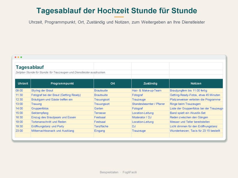The height and width of the screenshot is (178, 238).
Task: Click the 'Trauung' program cell
Action: click(x=62, y=104)
